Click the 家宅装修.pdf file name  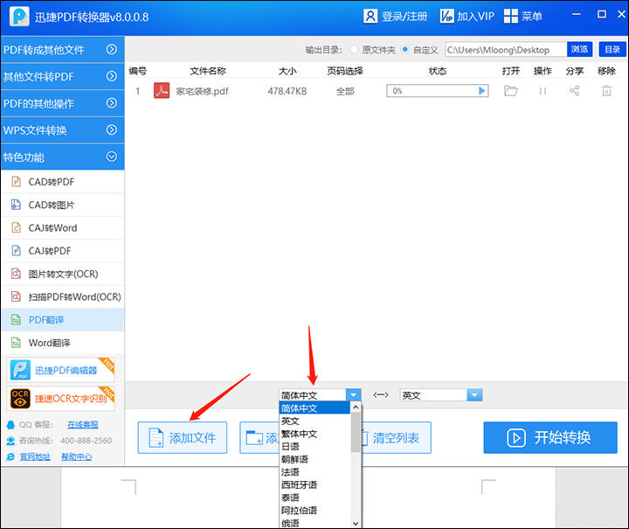pos(202,92)
